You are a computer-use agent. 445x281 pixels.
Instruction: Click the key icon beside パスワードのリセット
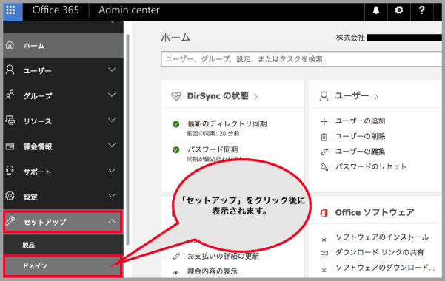(x=324, y=167)
